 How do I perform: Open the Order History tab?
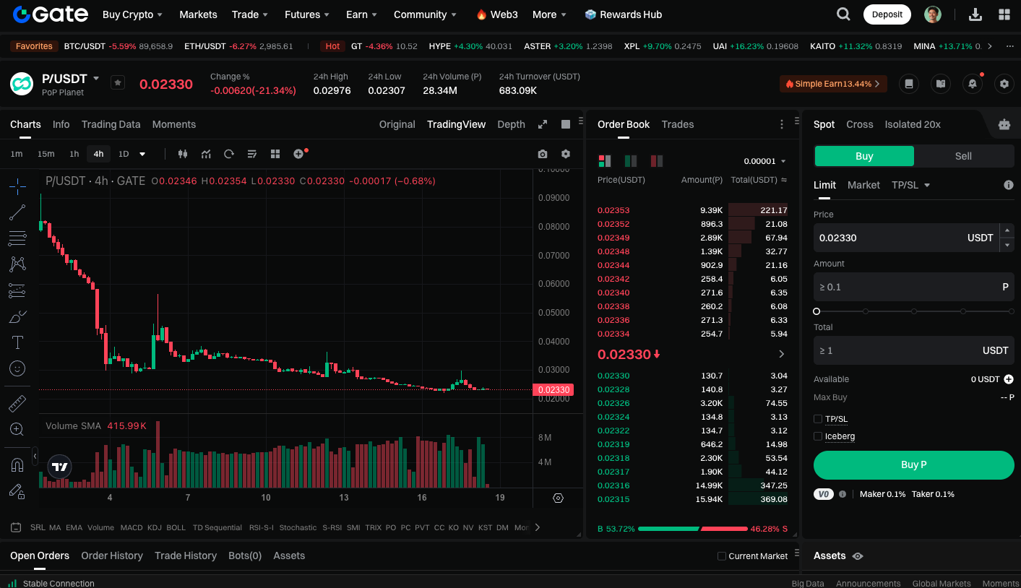coord(112,555)
